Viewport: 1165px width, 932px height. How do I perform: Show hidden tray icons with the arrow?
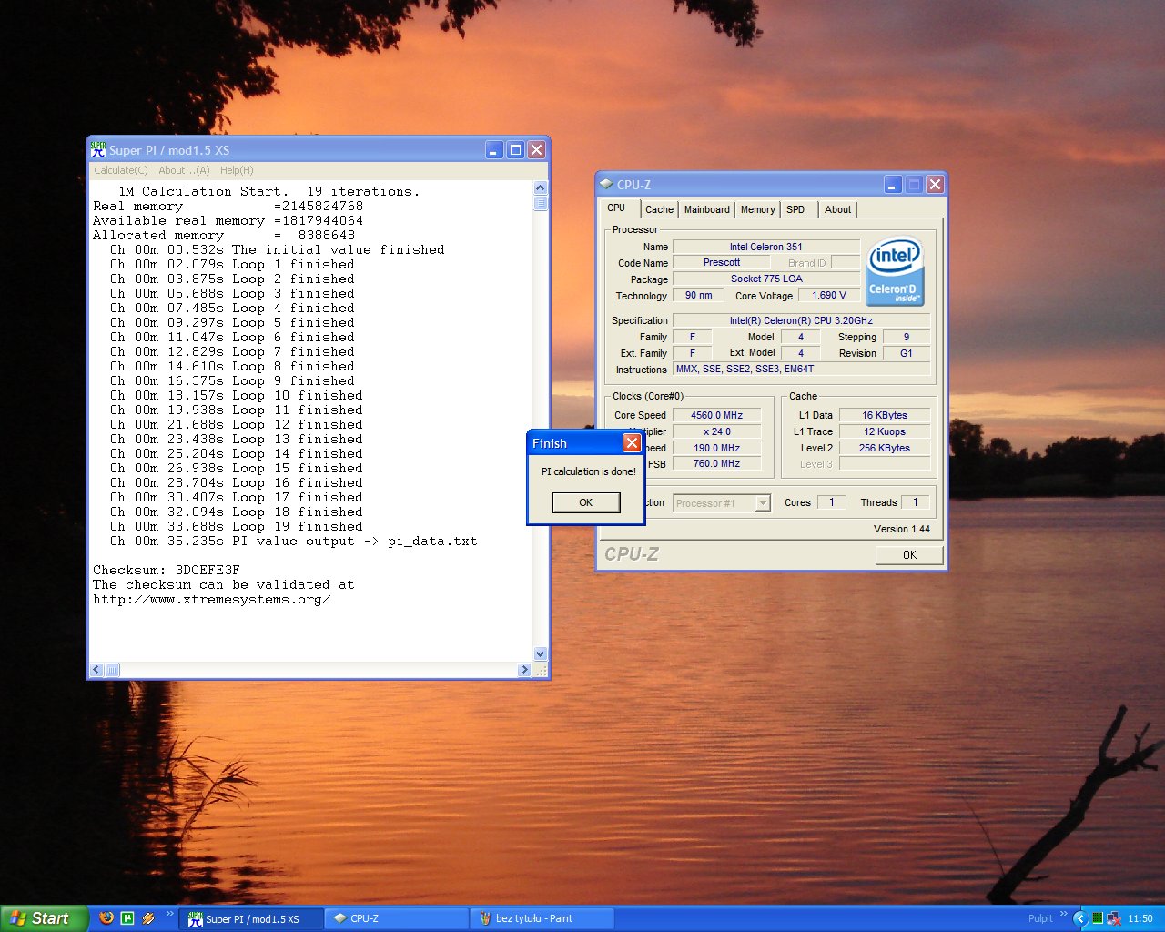click(x=1081, y=918)
